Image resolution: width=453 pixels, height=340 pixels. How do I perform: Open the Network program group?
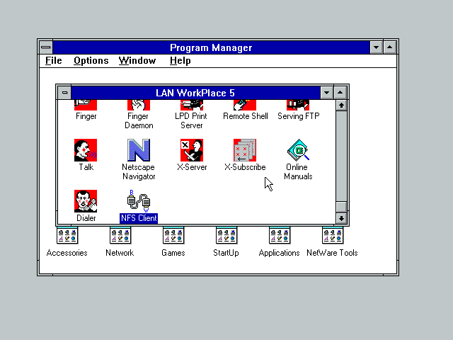point(120,236)
